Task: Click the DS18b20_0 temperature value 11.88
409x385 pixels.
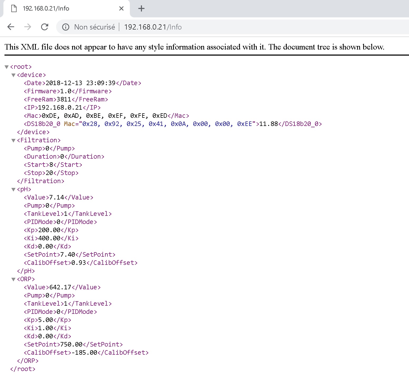Action: 269,124
